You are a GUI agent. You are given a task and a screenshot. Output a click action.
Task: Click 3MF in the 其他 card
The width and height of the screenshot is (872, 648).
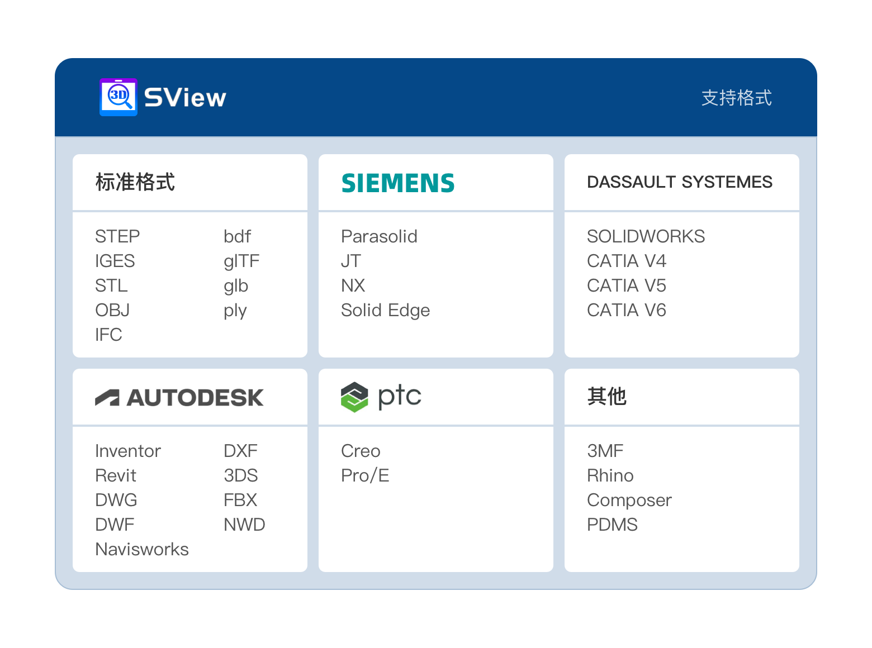coord(605,451)
